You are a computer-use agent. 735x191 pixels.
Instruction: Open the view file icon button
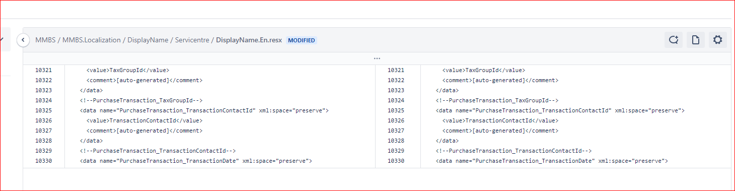point(695,40)
